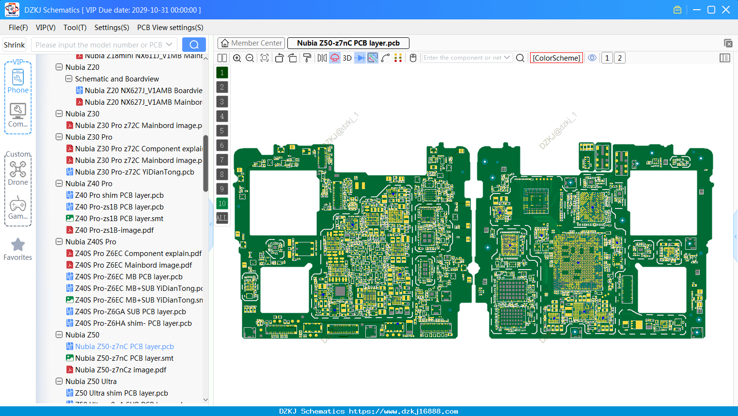Screen dimensions: 738x416
Task: Click the diode symbol toolbar icon
Action: coord(360,58)
